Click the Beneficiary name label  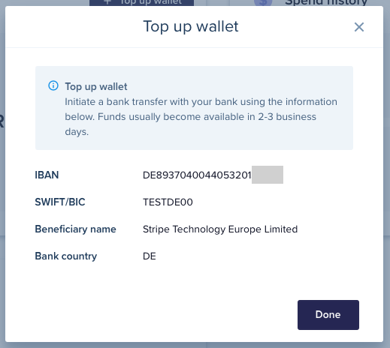click(x=75, y=229)
